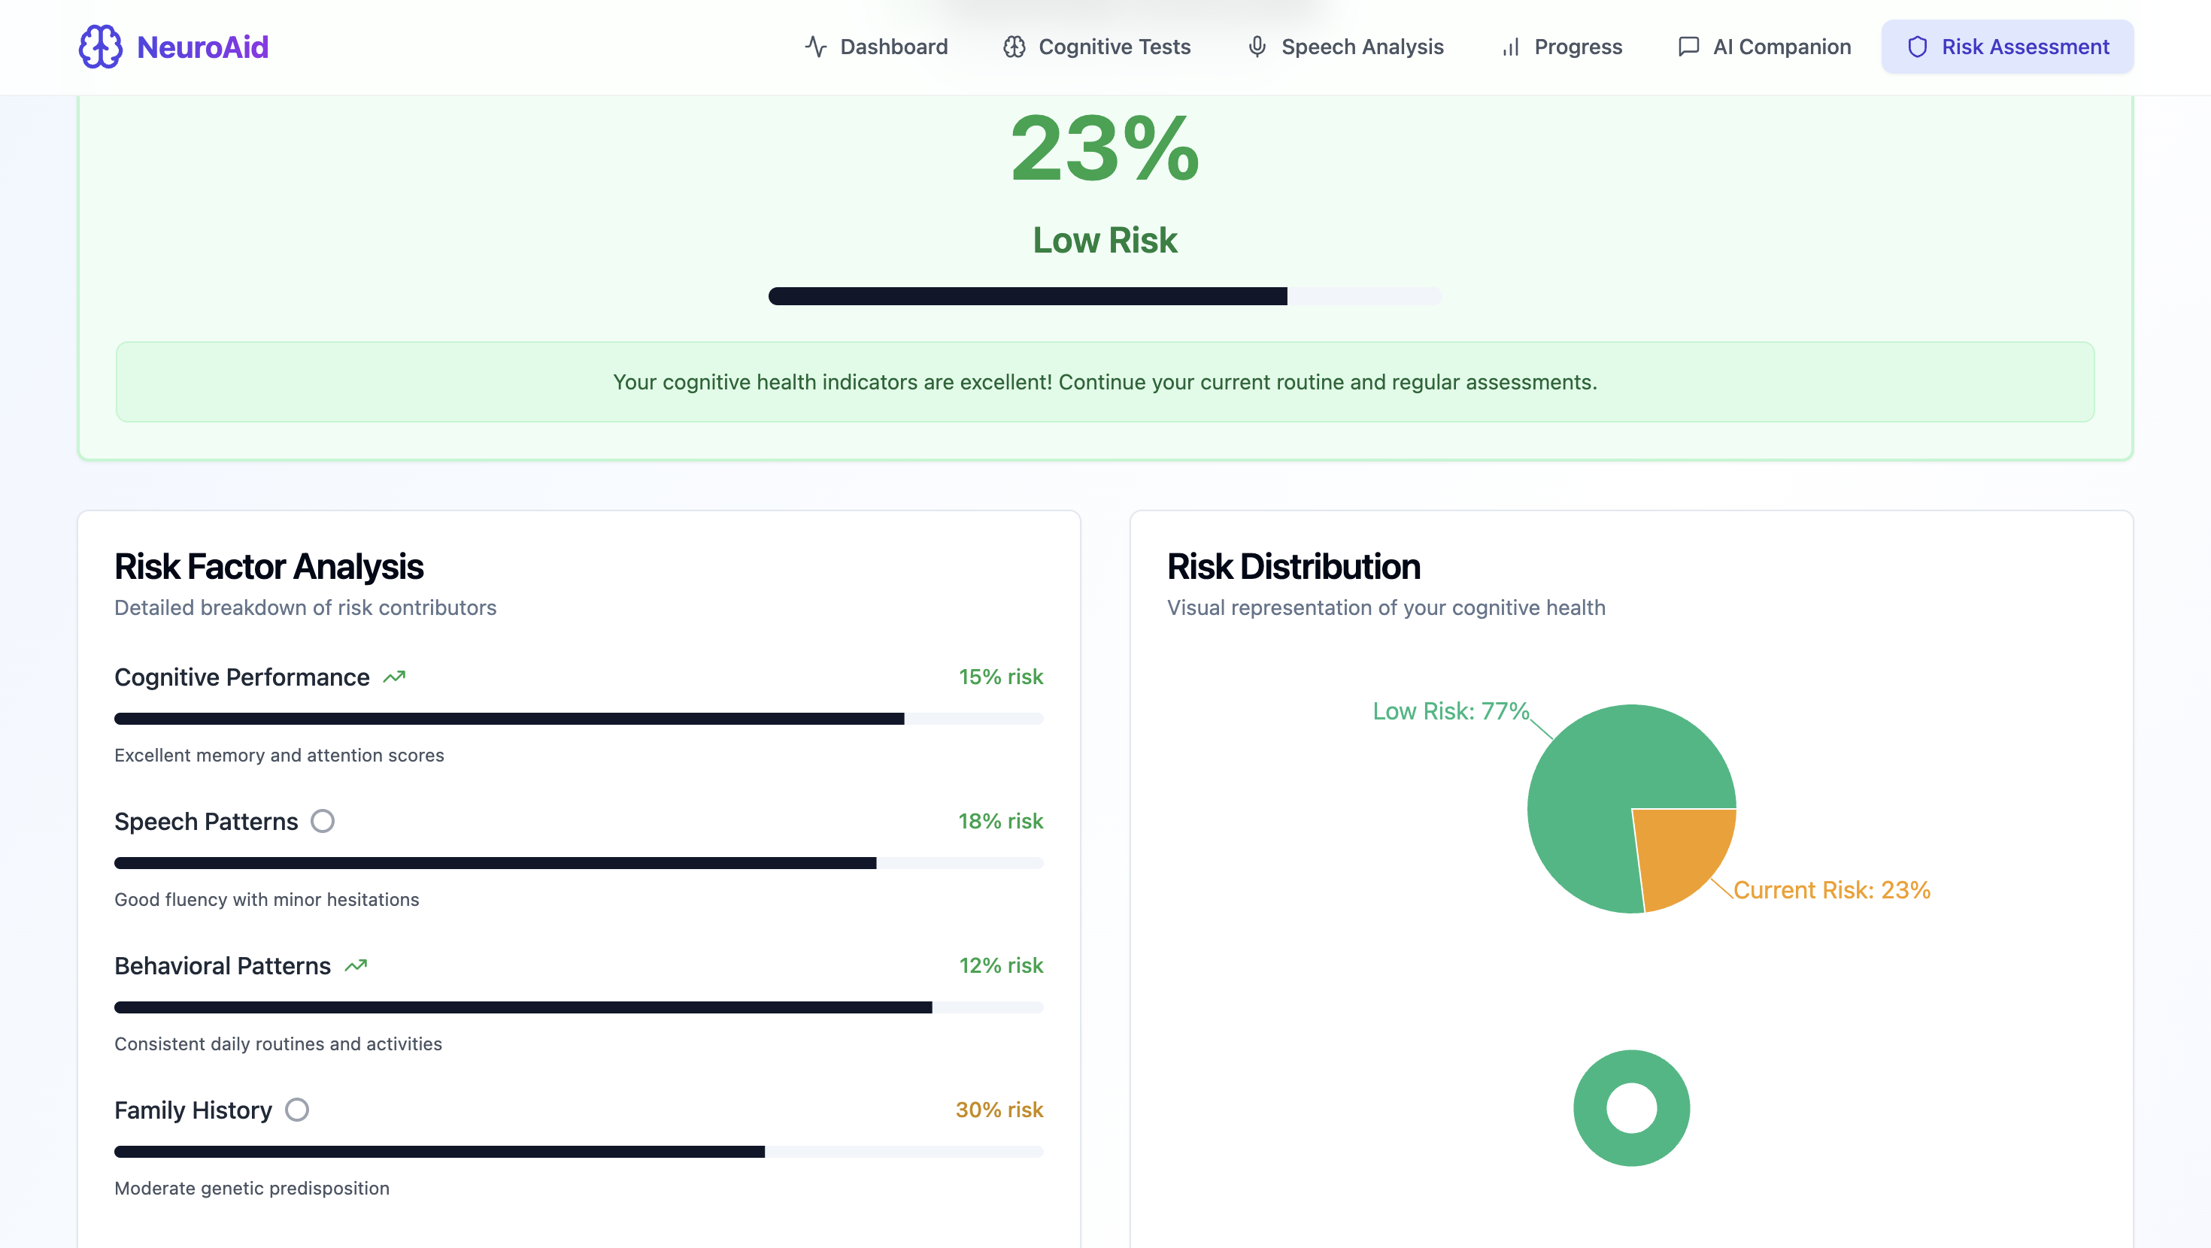The width and height of the screenshot is (2211, 1248).
Task: Click the Behavioral Patterns trending-up arrow icon
Action: [x=355, y=965]
